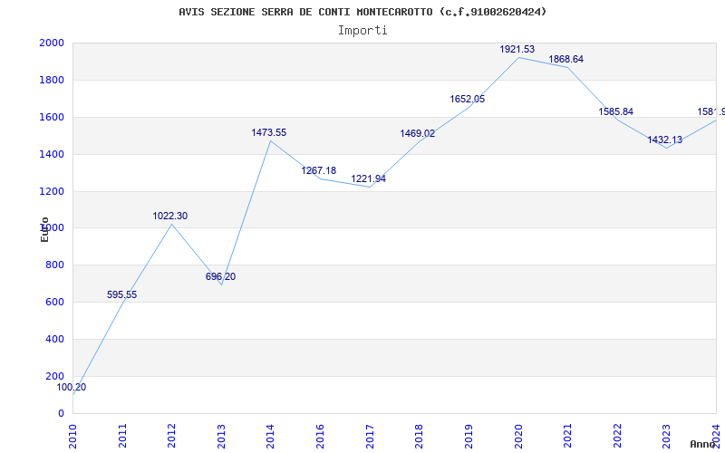Click the x-axis year 2018
This screenshot has width=725, height=453.
pos(419,436)
